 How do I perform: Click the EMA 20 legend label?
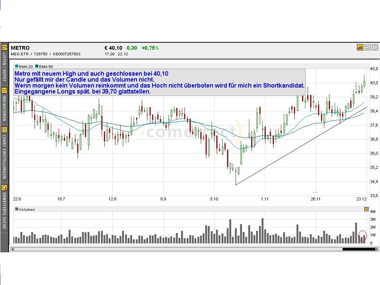(26, 66)
